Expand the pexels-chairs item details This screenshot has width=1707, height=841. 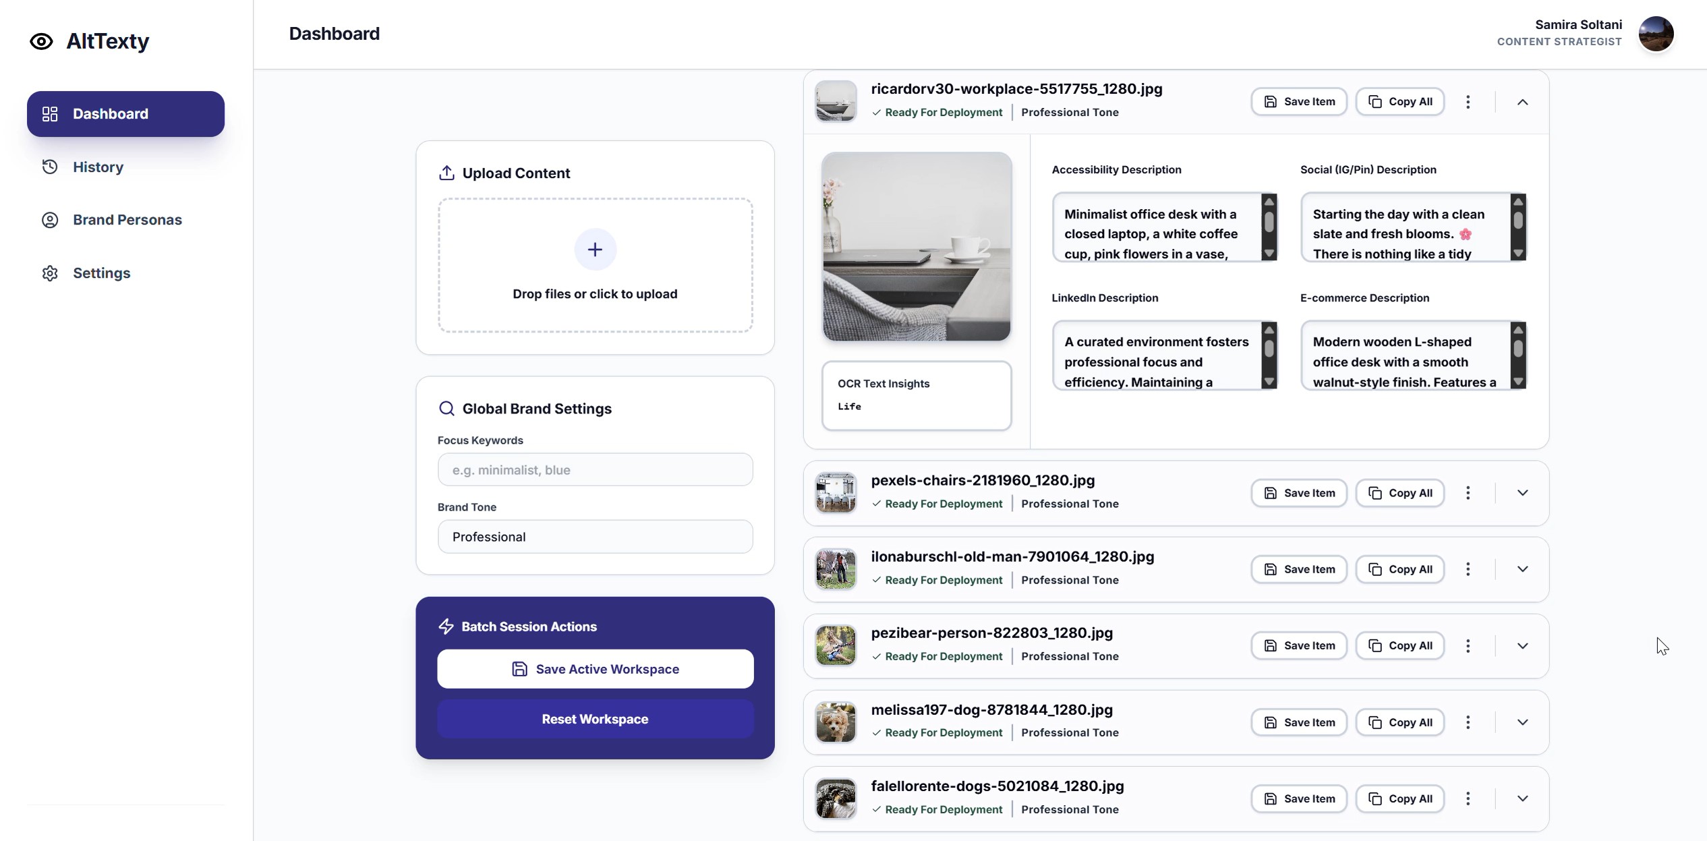pyautogui.click(x=1522, y=493)
